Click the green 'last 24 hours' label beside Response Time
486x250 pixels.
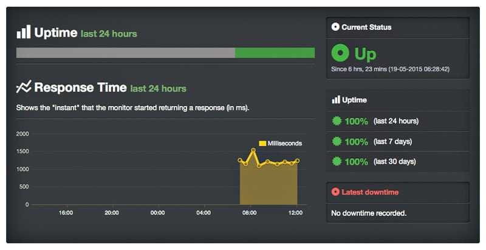click(159, 89)
